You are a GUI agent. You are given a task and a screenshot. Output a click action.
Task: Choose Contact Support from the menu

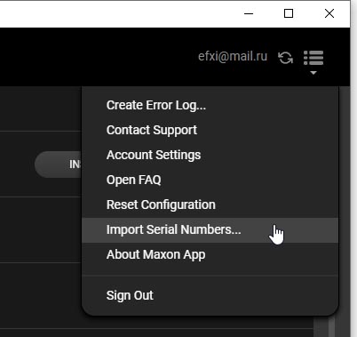[210, 130]
